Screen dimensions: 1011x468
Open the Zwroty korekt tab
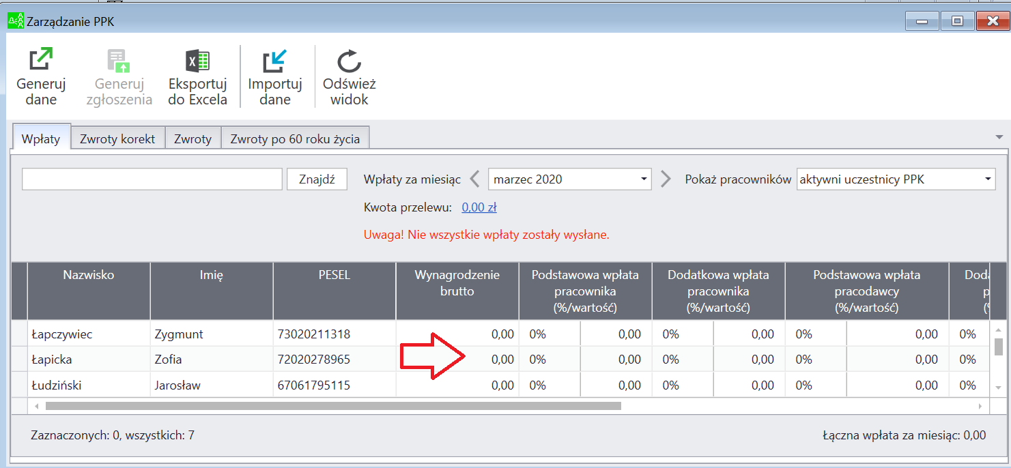pos(117,139)
